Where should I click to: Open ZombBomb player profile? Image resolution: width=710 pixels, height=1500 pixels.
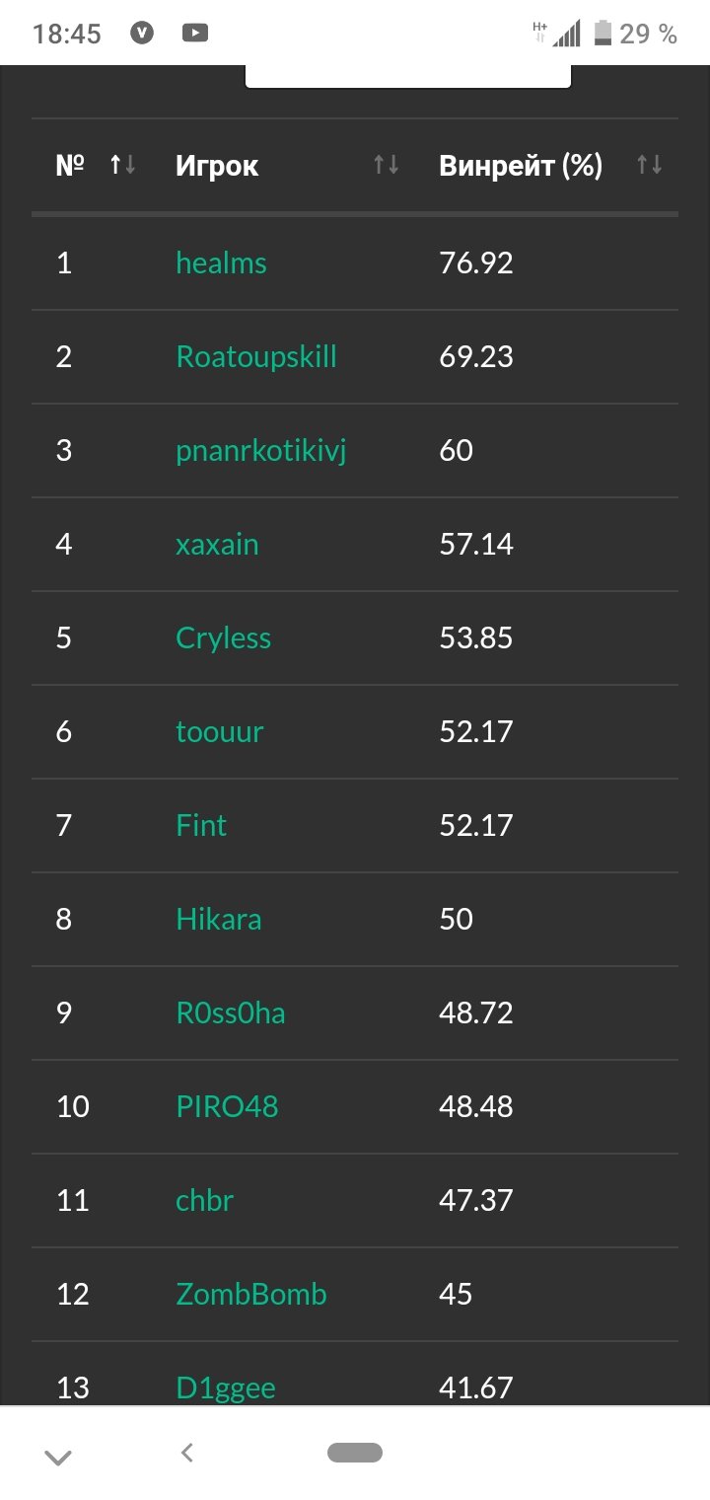(250, 1294)
